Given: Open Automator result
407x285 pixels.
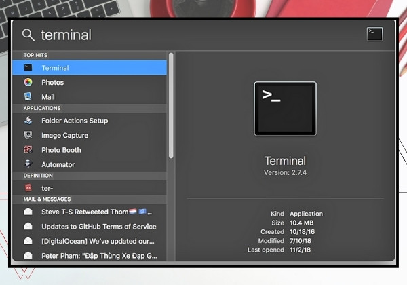Looking at the screenshot, I should [x=90, y=164].
